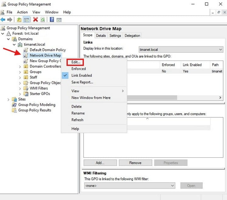The height and width of the screenshot is (200, 227).
Task: Click the Starter GPOs icon
Action: 26,94
